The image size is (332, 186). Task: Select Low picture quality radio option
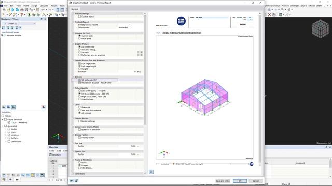click(x=79, y=91)
